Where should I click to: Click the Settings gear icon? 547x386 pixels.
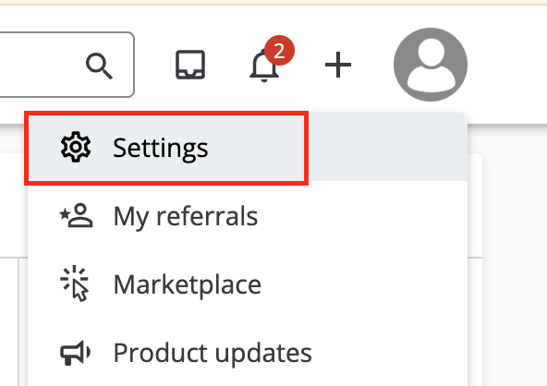76,147
